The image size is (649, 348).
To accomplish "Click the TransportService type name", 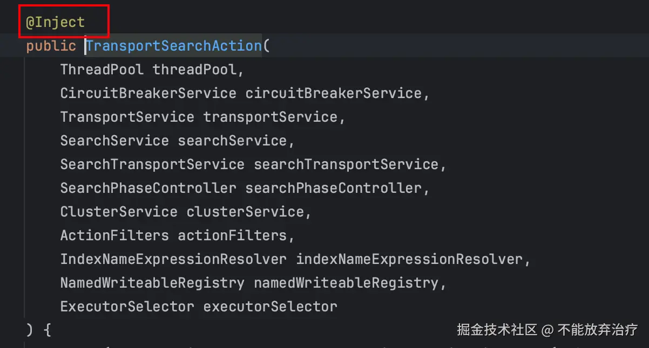I will pos(127,117).
